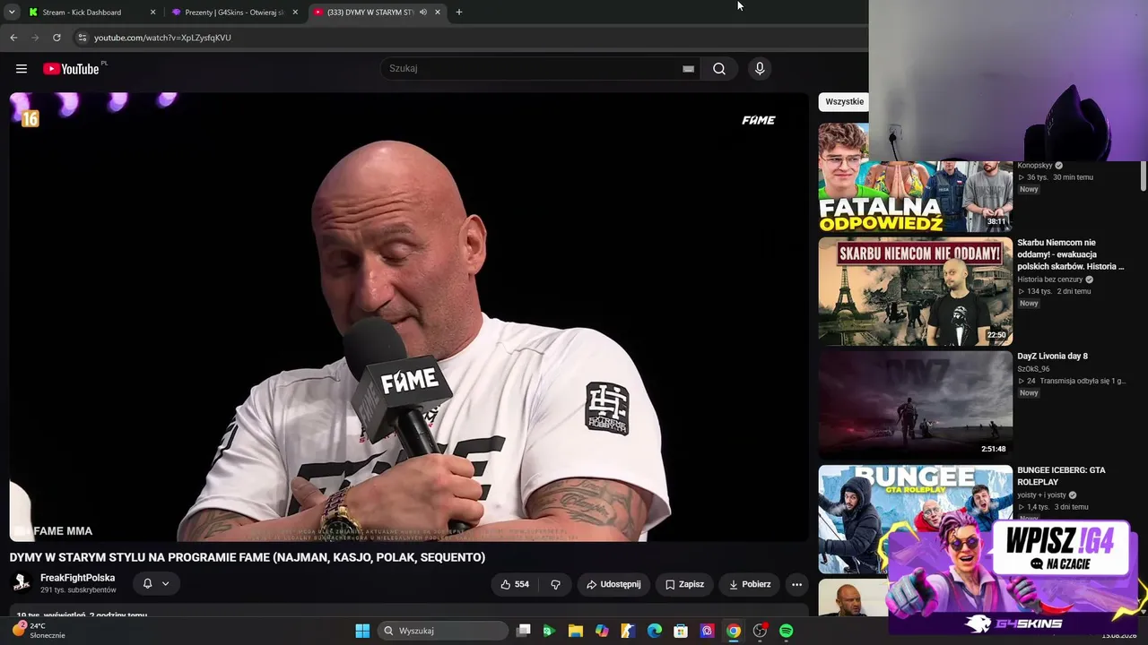Viewport: 1148px width, 645px height.
Task: Open a new browser tab with plus
Action: coord(459,13)
